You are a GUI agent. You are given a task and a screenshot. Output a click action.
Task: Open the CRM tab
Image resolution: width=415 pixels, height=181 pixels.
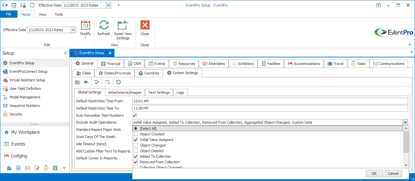pos(134,64)
